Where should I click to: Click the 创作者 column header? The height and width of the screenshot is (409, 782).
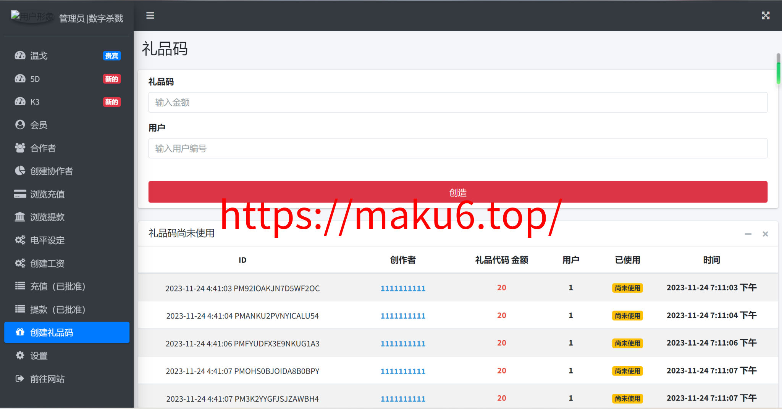403,260
